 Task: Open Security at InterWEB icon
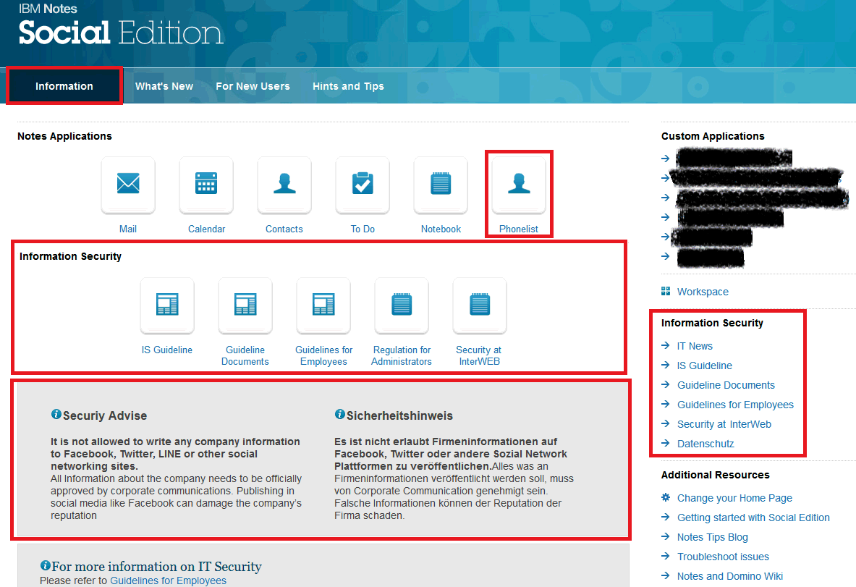tap(480, 305)
